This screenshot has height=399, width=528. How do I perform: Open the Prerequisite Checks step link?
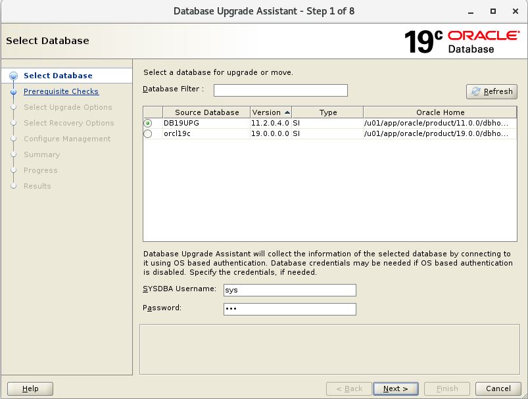coord(61,91)
